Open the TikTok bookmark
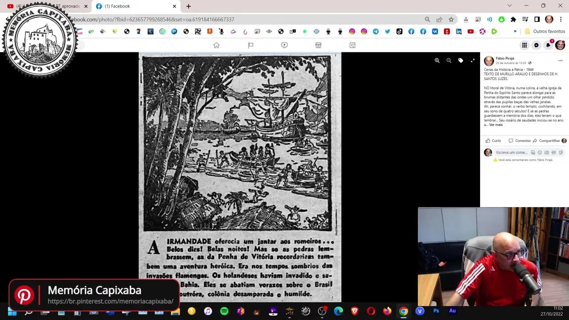This screenshot has width=569, height=320. point(399,32)
